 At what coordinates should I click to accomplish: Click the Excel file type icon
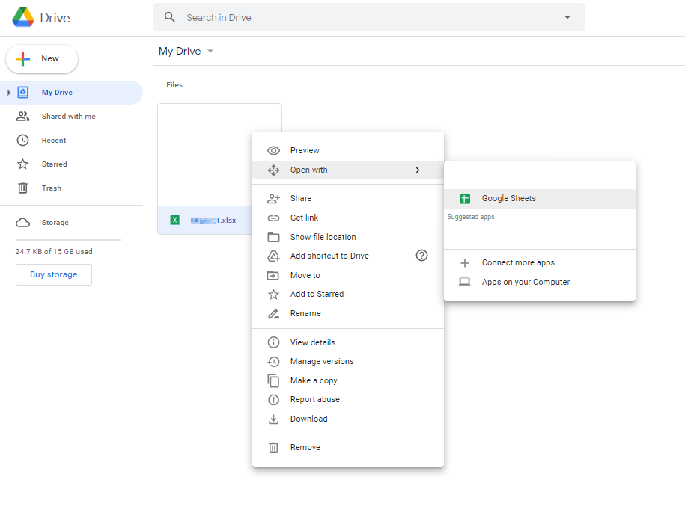(x=174, y=220)
